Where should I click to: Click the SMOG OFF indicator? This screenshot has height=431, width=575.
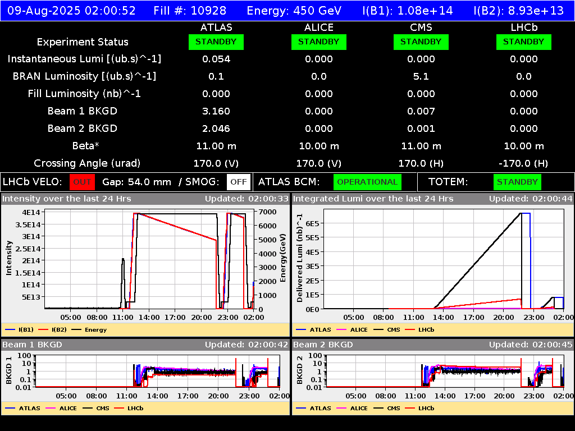point(238,182)
